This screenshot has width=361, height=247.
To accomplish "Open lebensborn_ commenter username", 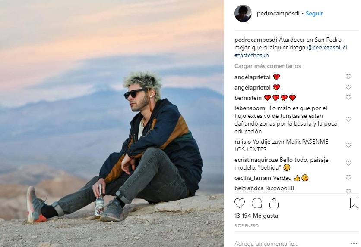I will tap(251, 108).
